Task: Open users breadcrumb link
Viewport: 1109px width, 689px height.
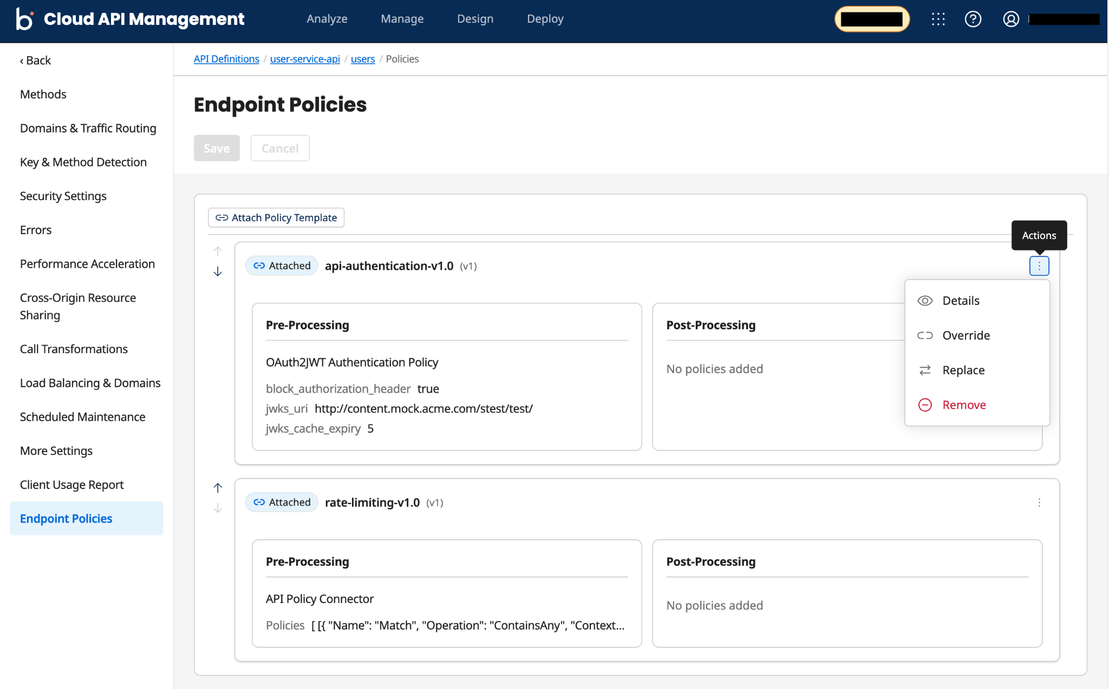Action: pos(363,59)
